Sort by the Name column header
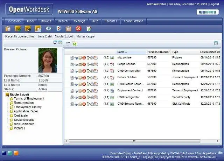 point(131,52)
